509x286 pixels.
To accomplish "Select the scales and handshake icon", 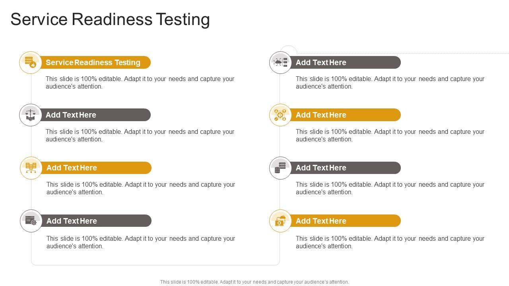I will pos(31,115).
